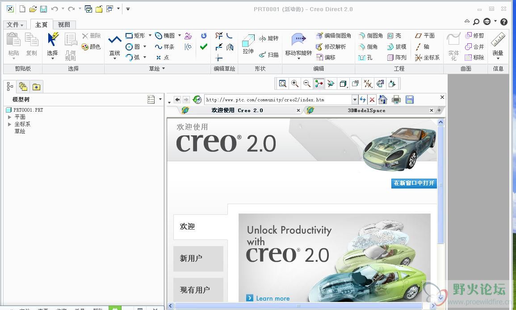The height and width of the screenshot is (310, 516).
Task: Select 草绘 item in the model tree
Action: pyautogui.click(x=20, y=131)
